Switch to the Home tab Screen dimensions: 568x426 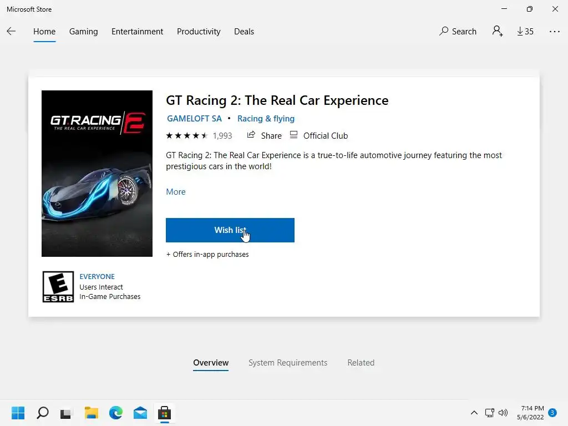44,32
